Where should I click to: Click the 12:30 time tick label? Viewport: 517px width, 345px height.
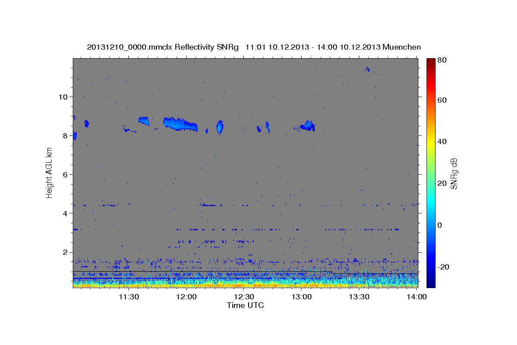tap(244, 297)
